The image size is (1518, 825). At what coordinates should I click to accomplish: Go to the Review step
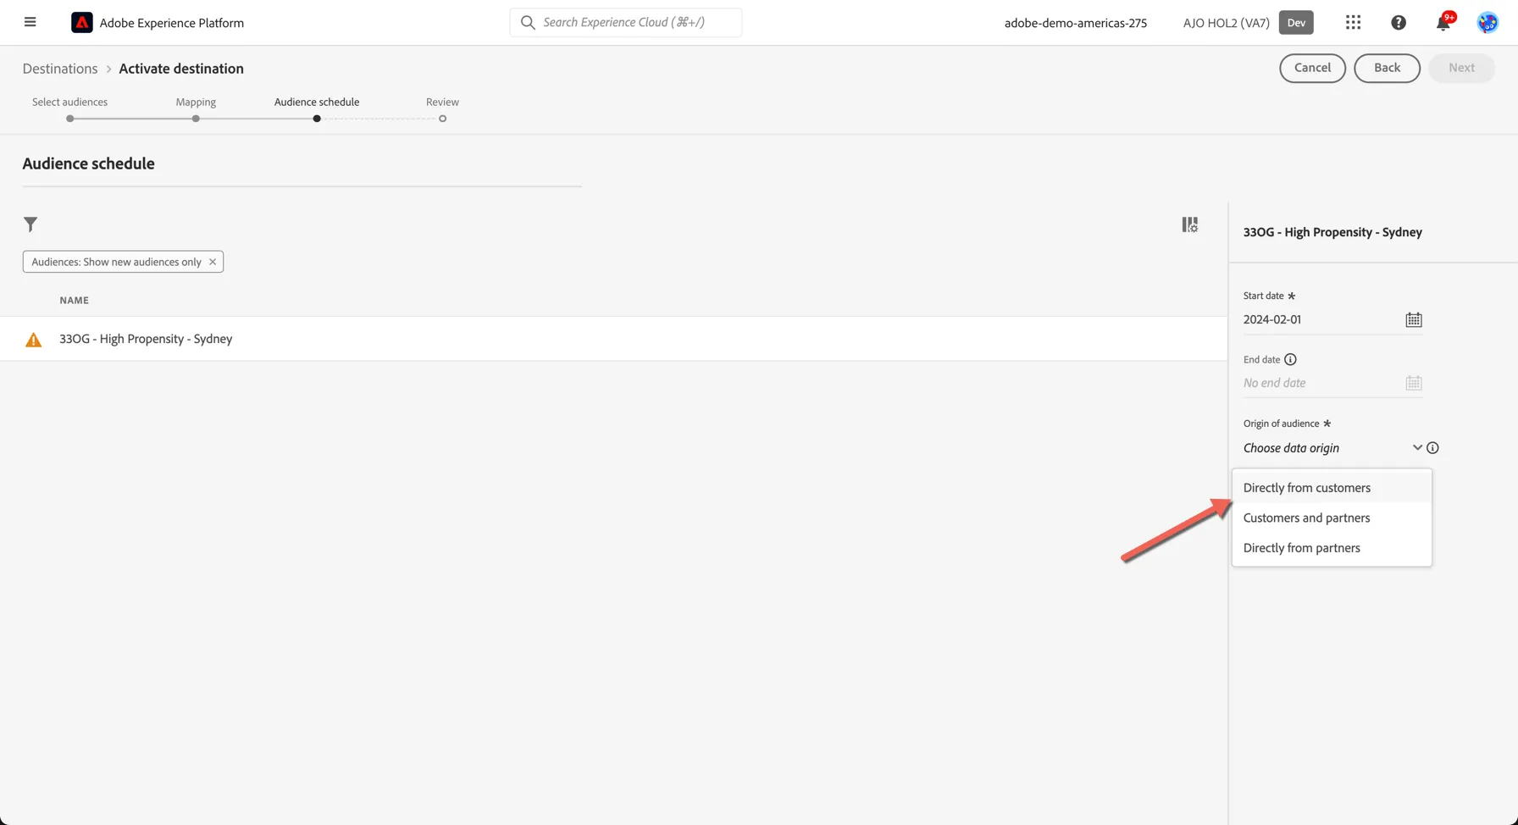coord(442,108)
